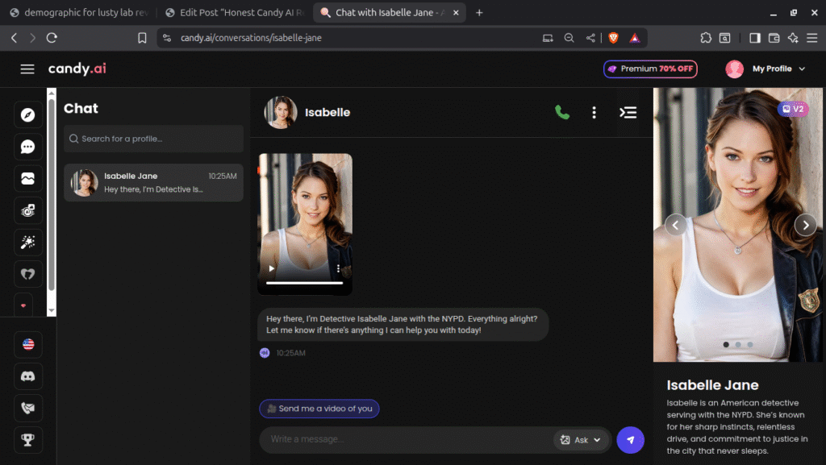The height and width of the screenshot is (465, 826).
Task: Click the chat bubble sidebar icon
Action: coord(28,147)
